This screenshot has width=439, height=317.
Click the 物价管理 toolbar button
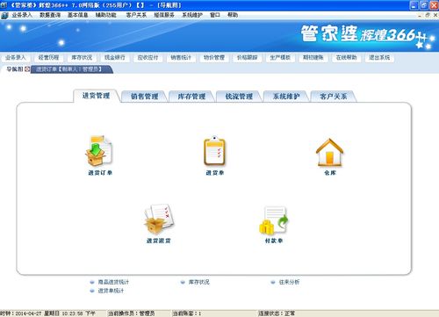click(x=214, y=58)
